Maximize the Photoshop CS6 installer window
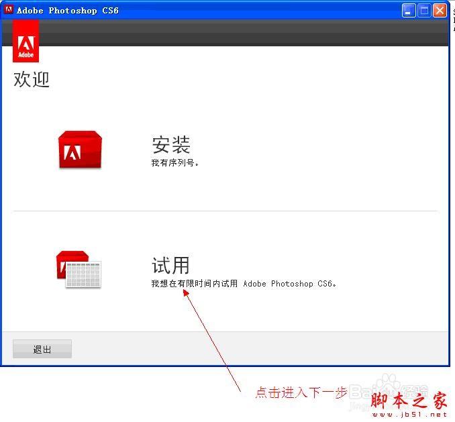Screen dimensions: 455x422 pyautogui.click(x=424, y=11)
